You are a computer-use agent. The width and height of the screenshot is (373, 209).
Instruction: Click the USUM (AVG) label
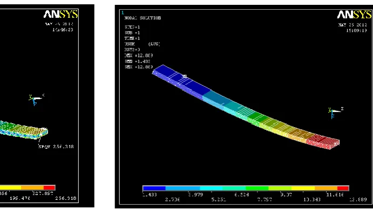click(143, 44)
